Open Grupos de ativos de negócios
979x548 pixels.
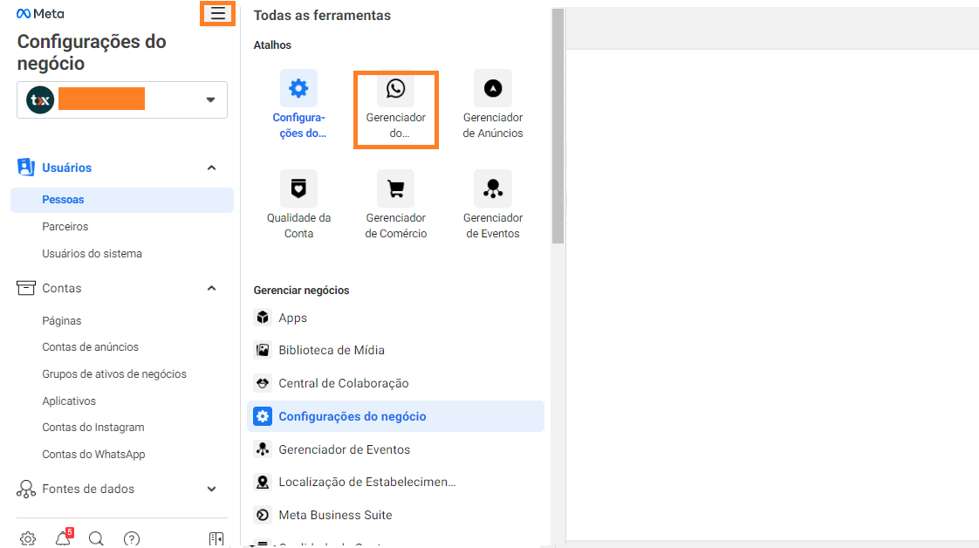pos(114,373)
